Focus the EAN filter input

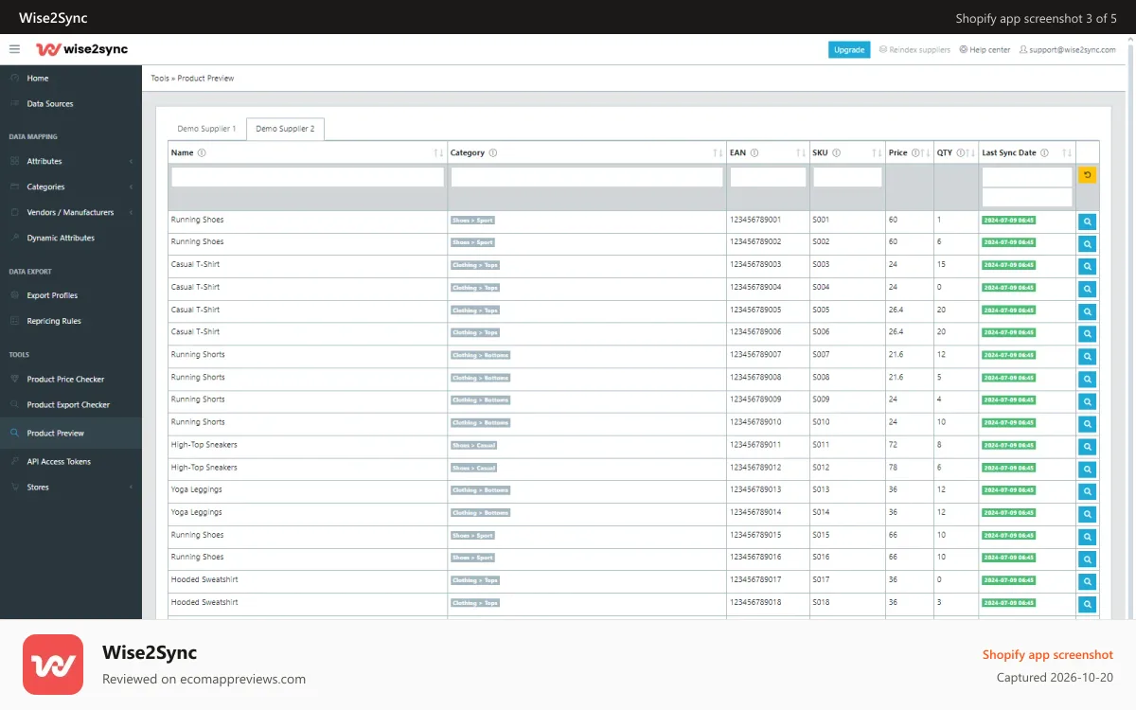click(x=768, y=177)
